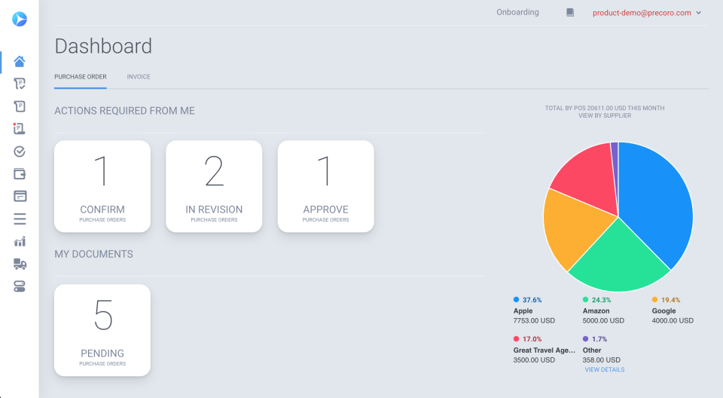Click the book icon in header
The width and height of the screenshot is (723, 398).
click(570, 13)
